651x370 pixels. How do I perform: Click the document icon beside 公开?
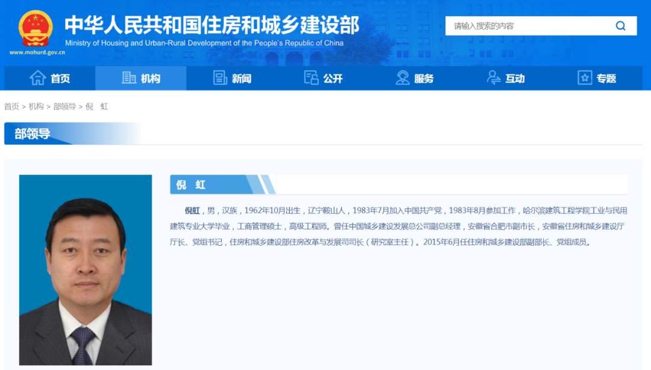[312, 78]
